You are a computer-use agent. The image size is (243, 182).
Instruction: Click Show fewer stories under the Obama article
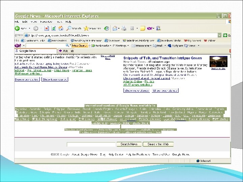click(165, 91)
